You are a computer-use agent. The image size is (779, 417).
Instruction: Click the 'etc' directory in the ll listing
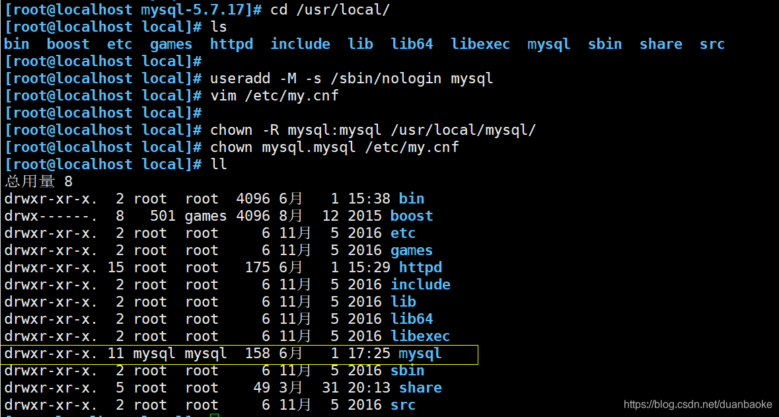click(403, 233)
